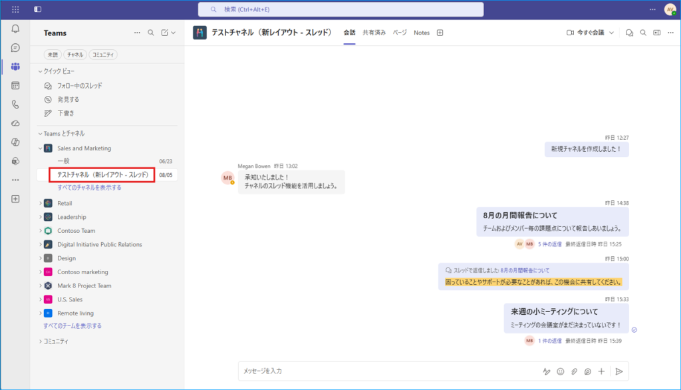This screenshot has height=390, width=681.
Task: Open more apps ellipsis in left rail
Action: (15, 180)
